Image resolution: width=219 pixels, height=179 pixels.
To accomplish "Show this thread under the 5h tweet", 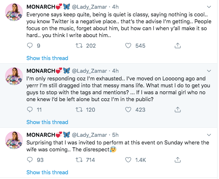I will click(x=47, y=172).
